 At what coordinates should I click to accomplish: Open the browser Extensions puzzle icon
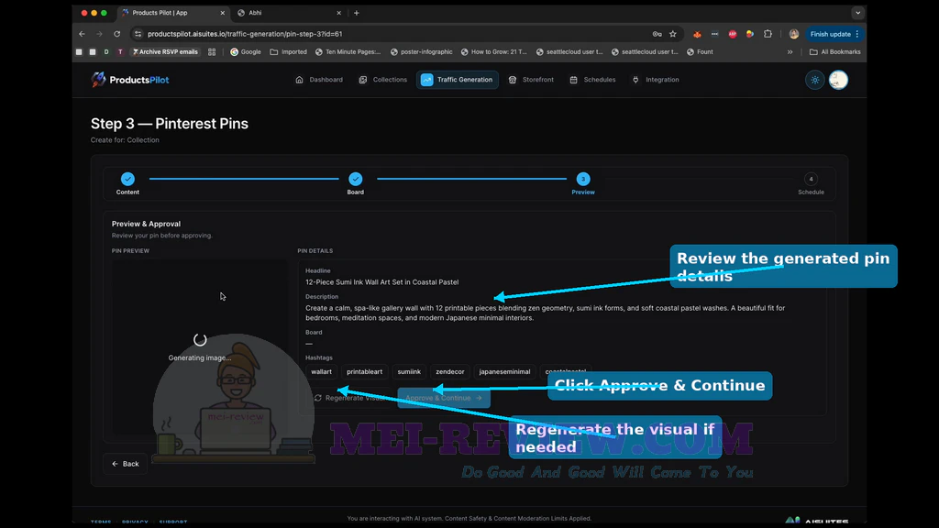tap(768, 34)
